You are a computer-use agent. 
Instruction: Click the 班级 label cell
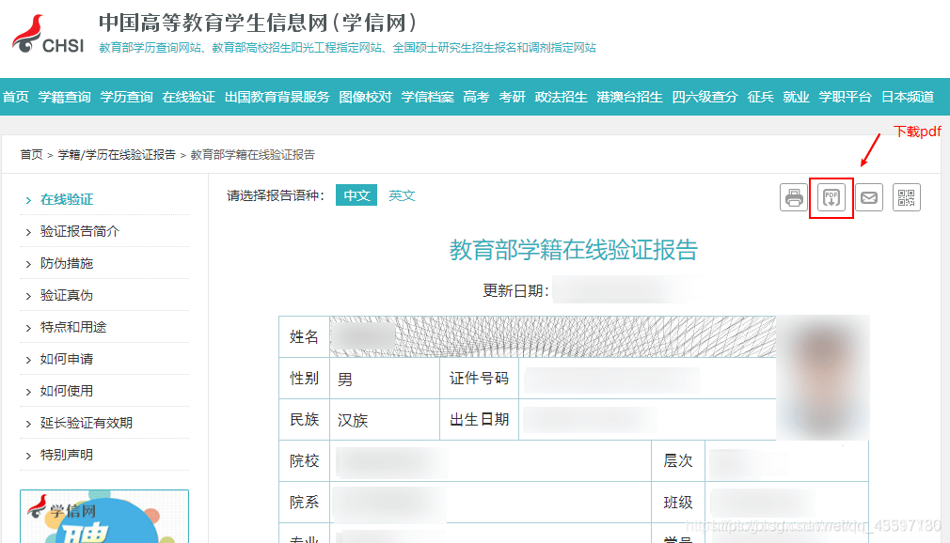coord(678,503)
